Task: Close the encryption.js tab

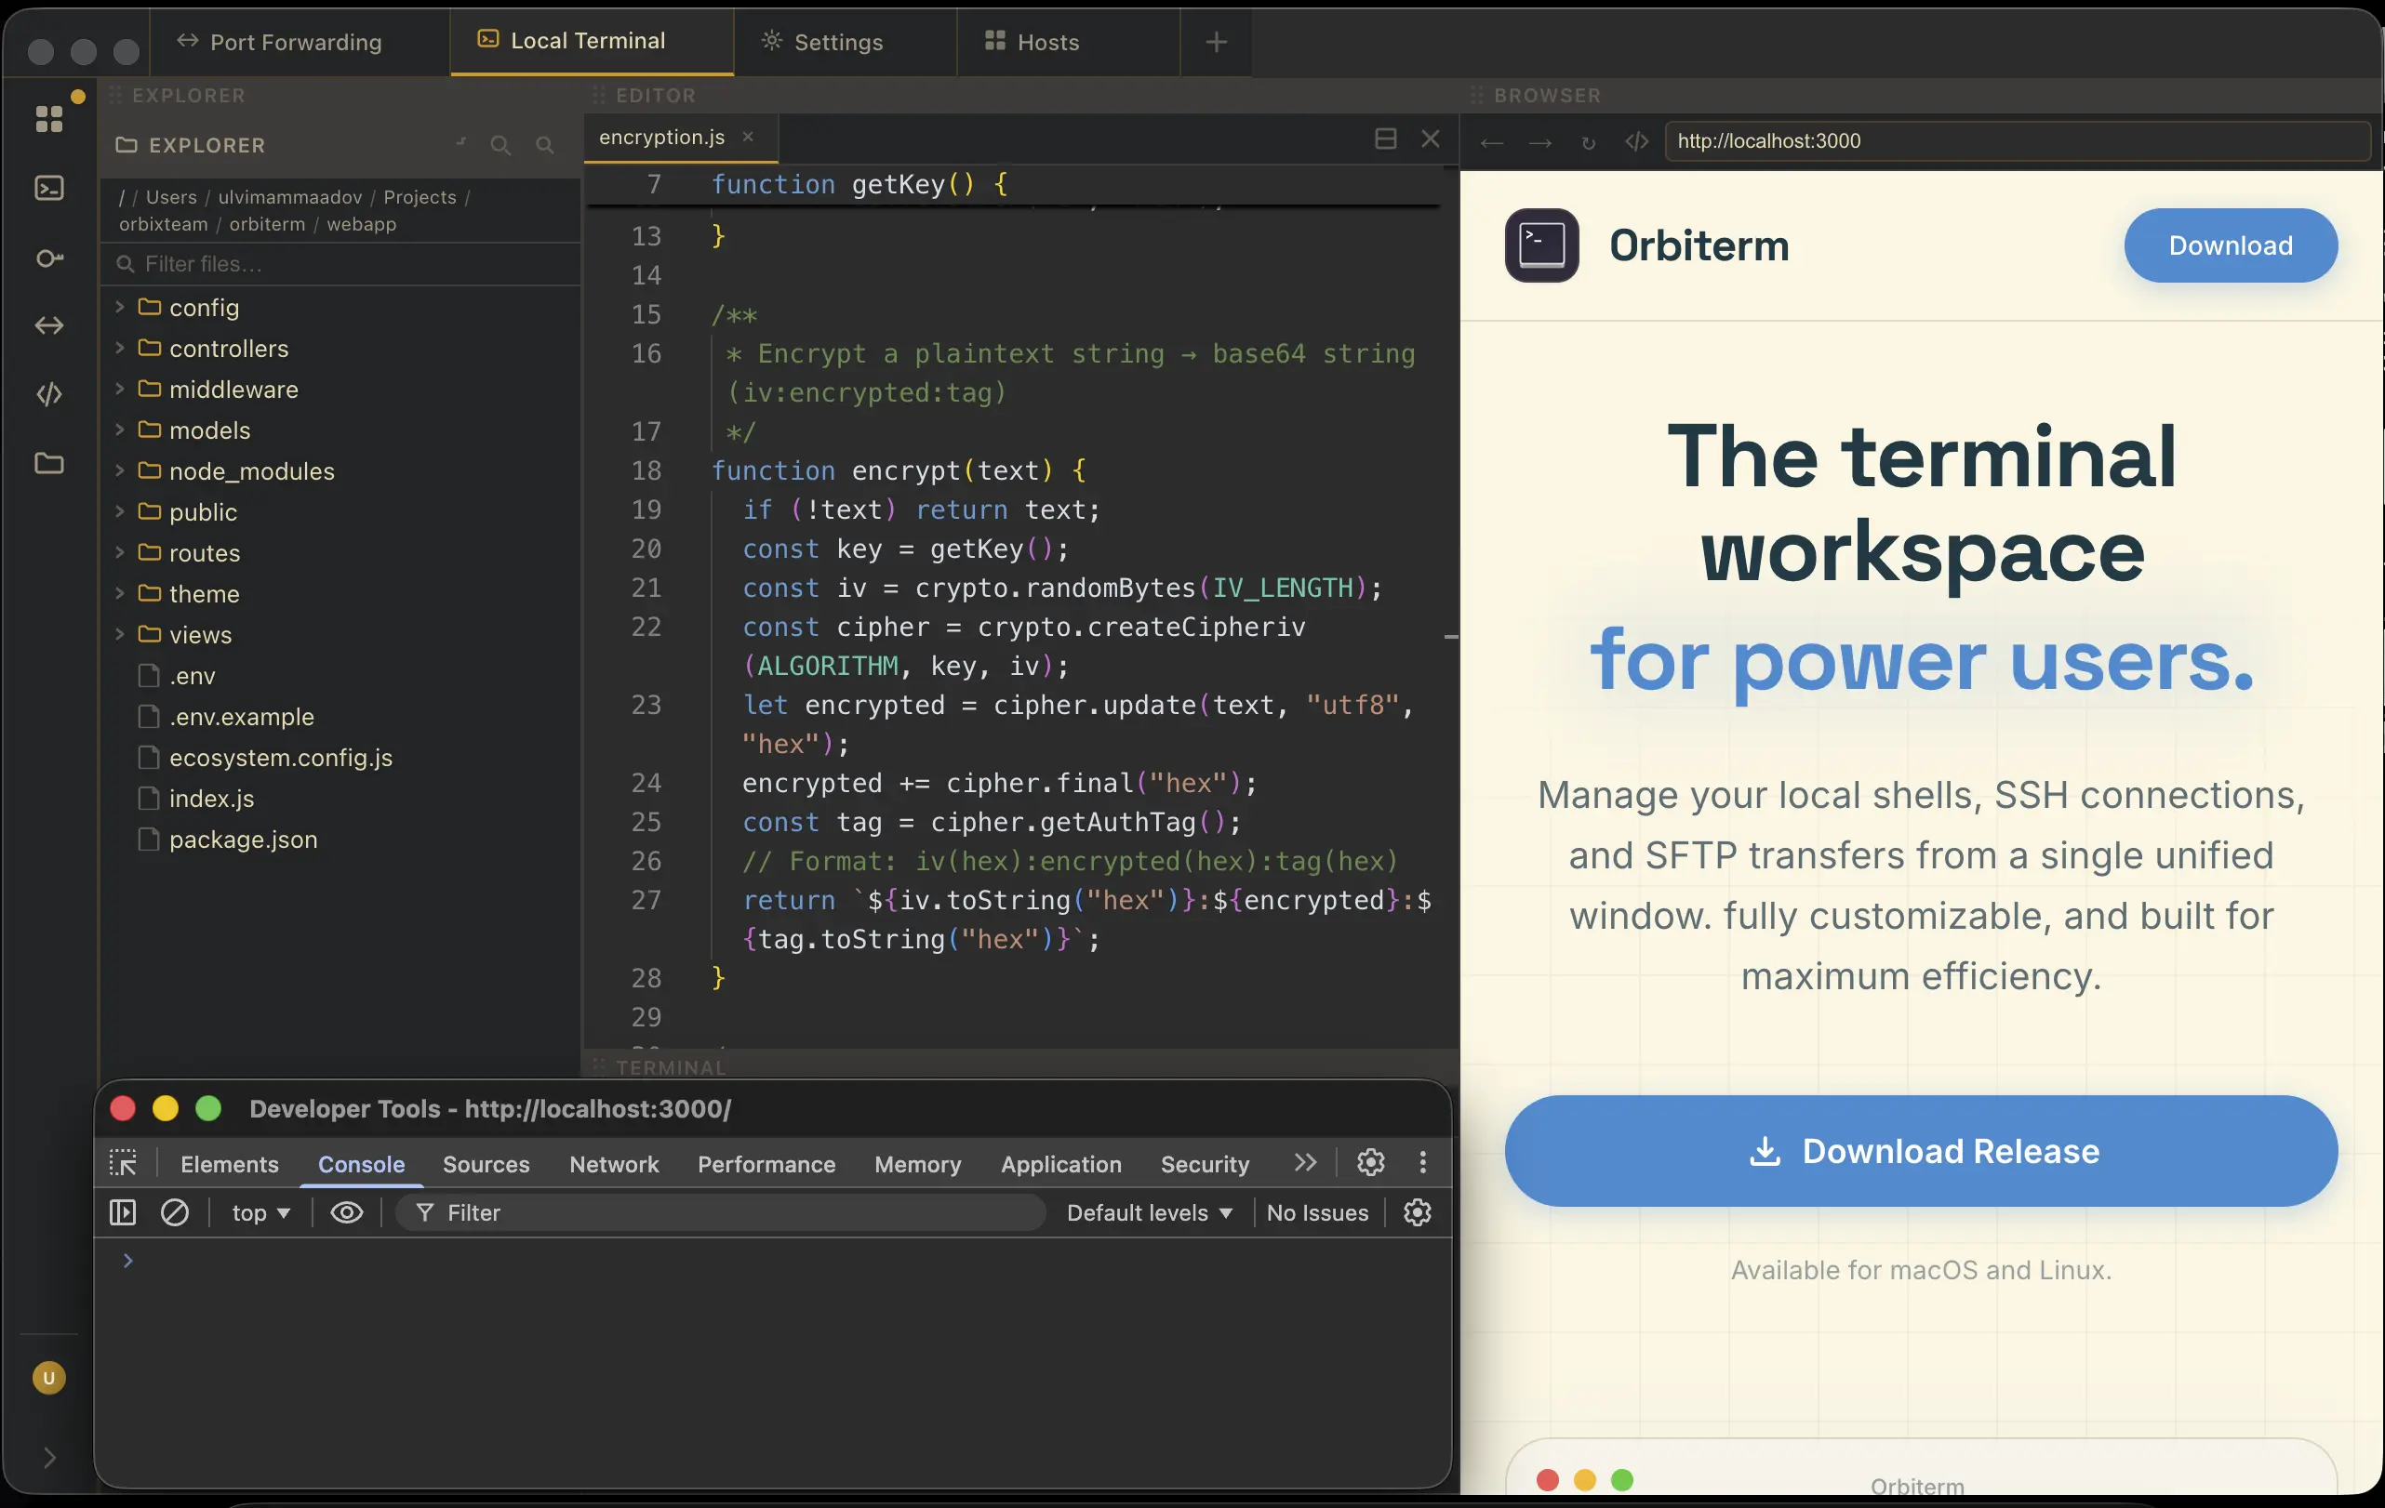Action: click(x=748, y=137)
